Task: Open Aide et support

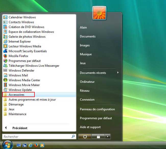Action: [x=90, y=127]
